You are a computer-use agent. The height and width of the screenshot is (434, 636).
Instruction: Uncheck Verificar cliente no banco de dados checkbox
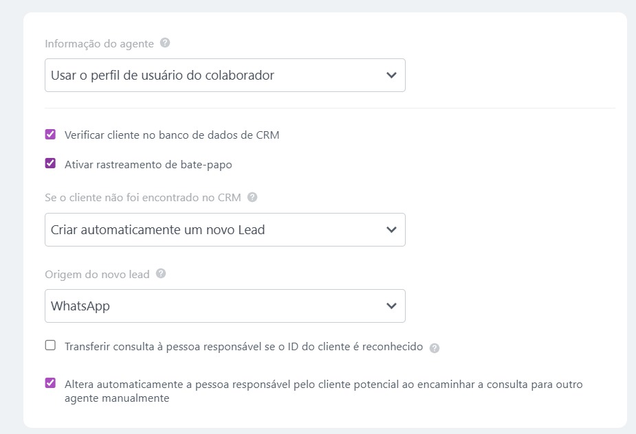click(x=50, y=135)
